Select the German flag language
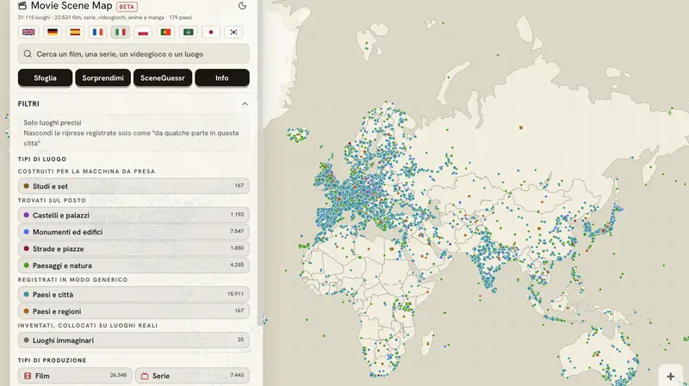This screenshot has height=386, width=689. (x=53, y=32)
